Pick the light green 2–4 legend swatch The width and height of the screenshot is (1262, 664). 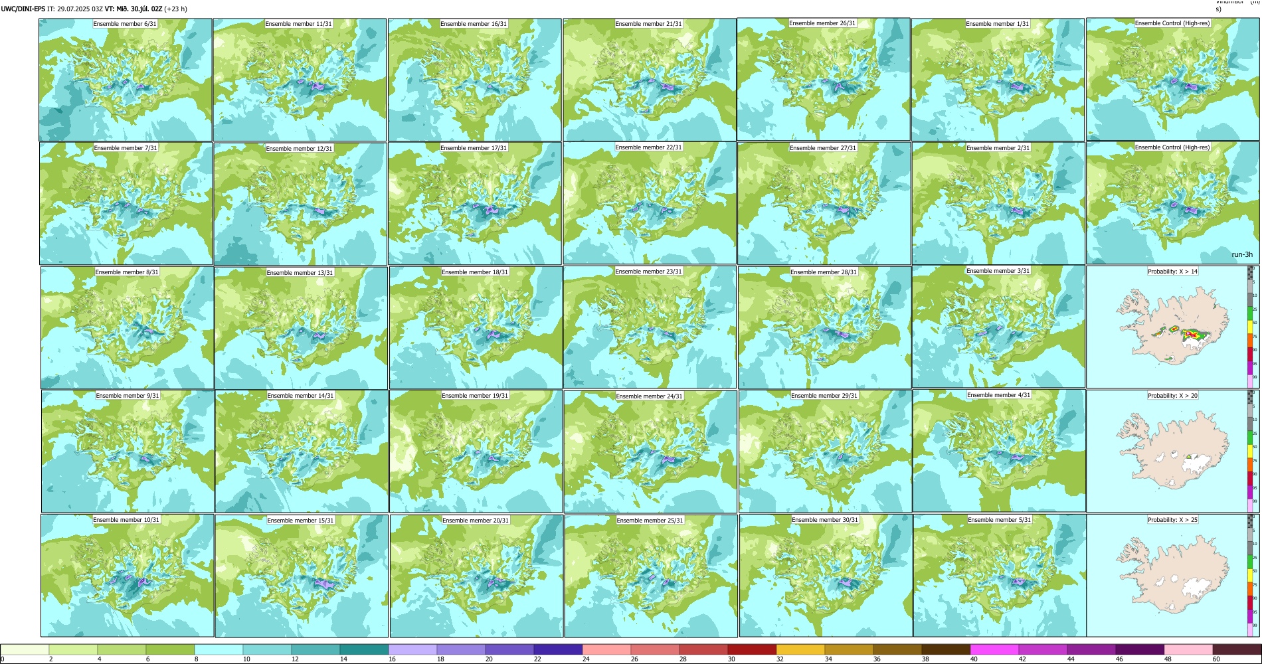73,649
